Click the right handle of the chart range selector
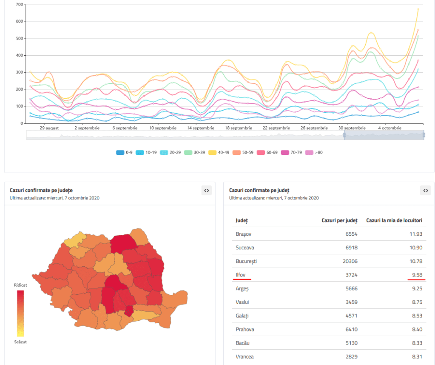 click(x=424, y=135)
